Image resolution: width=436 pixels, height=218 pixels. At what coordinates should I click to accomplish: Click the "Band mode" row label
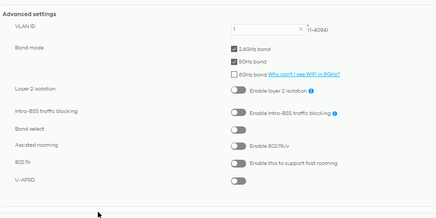point(30,48)
